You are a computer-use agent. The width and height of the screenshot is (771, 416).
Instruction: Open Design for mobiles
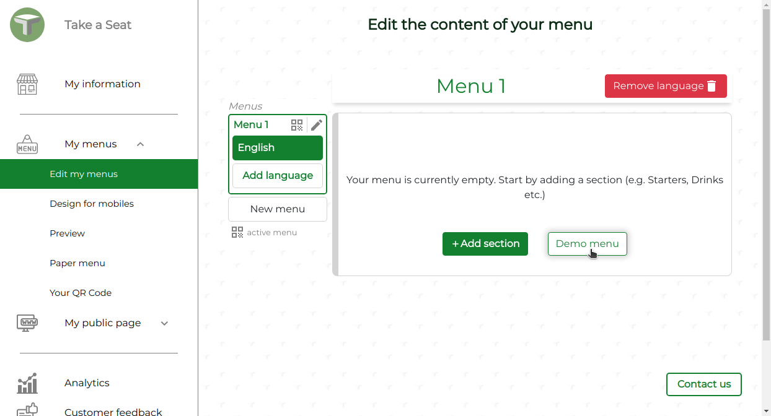point(92,204)
